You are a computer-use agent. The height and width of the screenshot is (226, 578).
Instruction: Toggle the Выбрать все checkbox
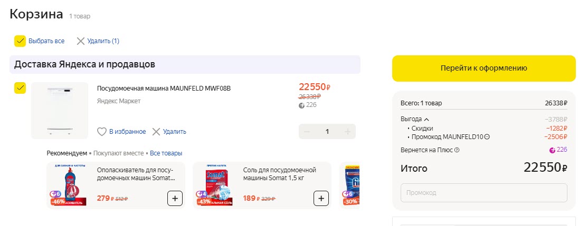pos(20,41)
